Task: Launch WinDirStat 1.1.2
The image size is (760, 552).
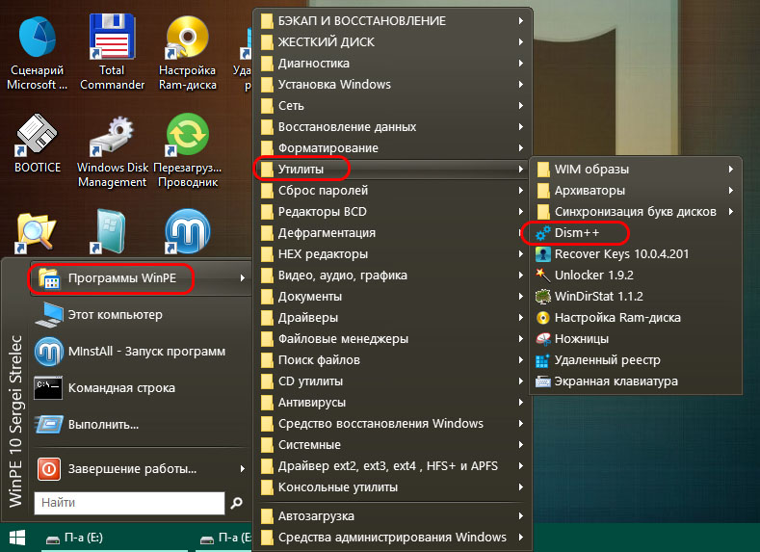Action: pos(635,297)
